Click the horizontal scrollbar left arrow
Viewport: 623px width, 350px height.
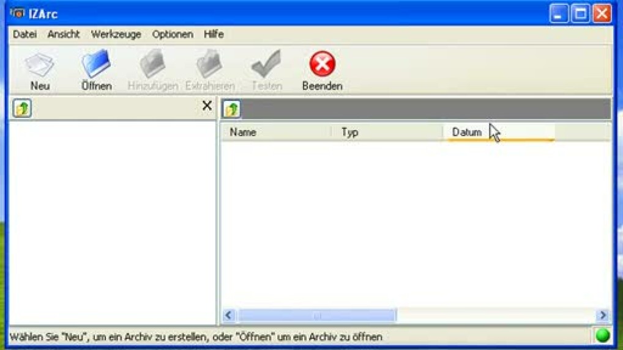tap(228, 315)
